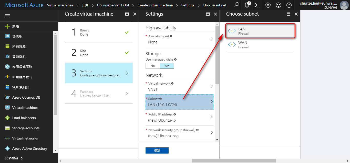The image size is (350, 163).
Task: Click the 所有資源 grid icon
Action: [x=7, y=46]
